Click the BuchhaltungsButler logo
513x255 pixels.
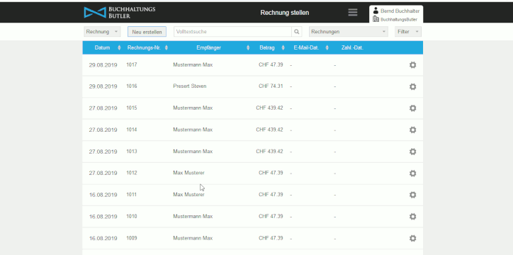point(120,13)
